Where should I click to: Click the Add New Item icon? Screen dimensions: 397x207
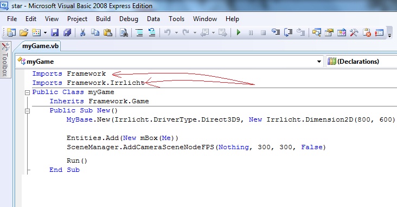(x=36, y=32)
